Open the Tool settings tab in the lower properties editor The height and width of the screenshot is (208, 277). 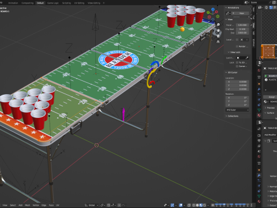point(259,129)
